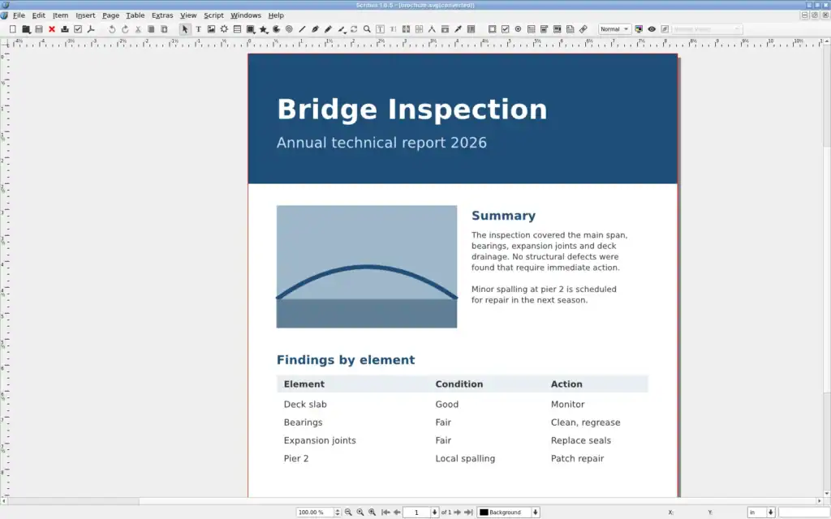Create a new document via toolbar icon
The height and width of the screenshot is (519, 831).
[13, 29]
